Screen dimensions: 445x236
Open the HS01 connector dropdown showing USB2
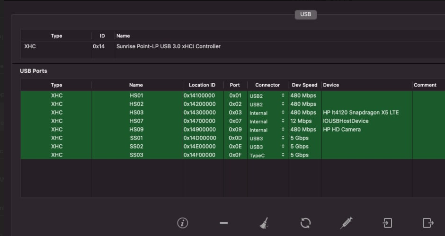[267, 96]
